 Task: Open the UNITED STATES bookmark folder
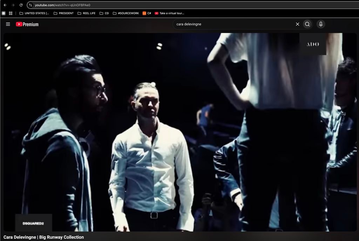(34, 13)
